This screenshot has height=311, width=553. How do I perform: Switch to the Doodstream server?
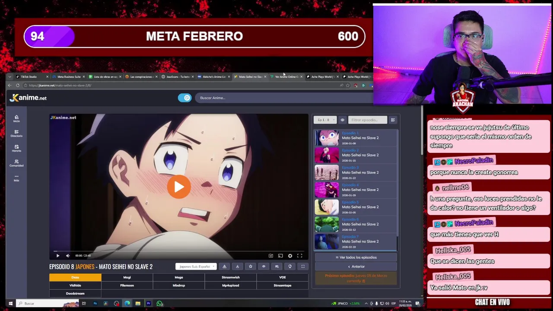click(75, 294)
